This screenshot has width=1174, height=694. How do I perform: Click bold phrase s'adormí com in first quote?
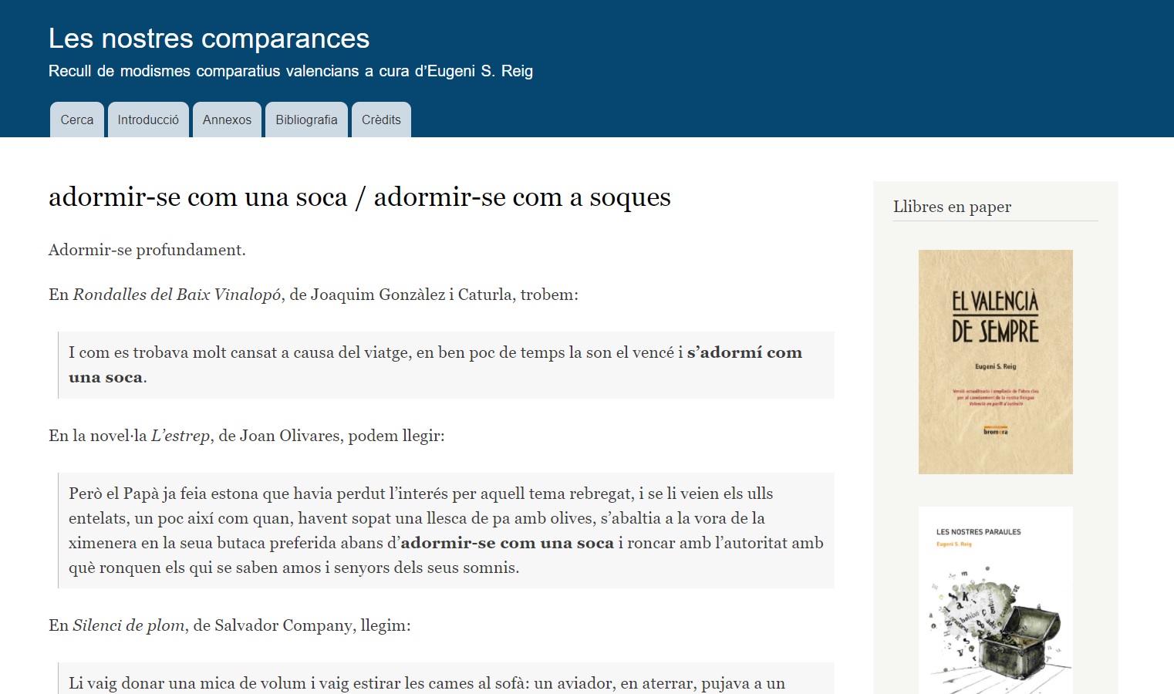coord(744,352)
